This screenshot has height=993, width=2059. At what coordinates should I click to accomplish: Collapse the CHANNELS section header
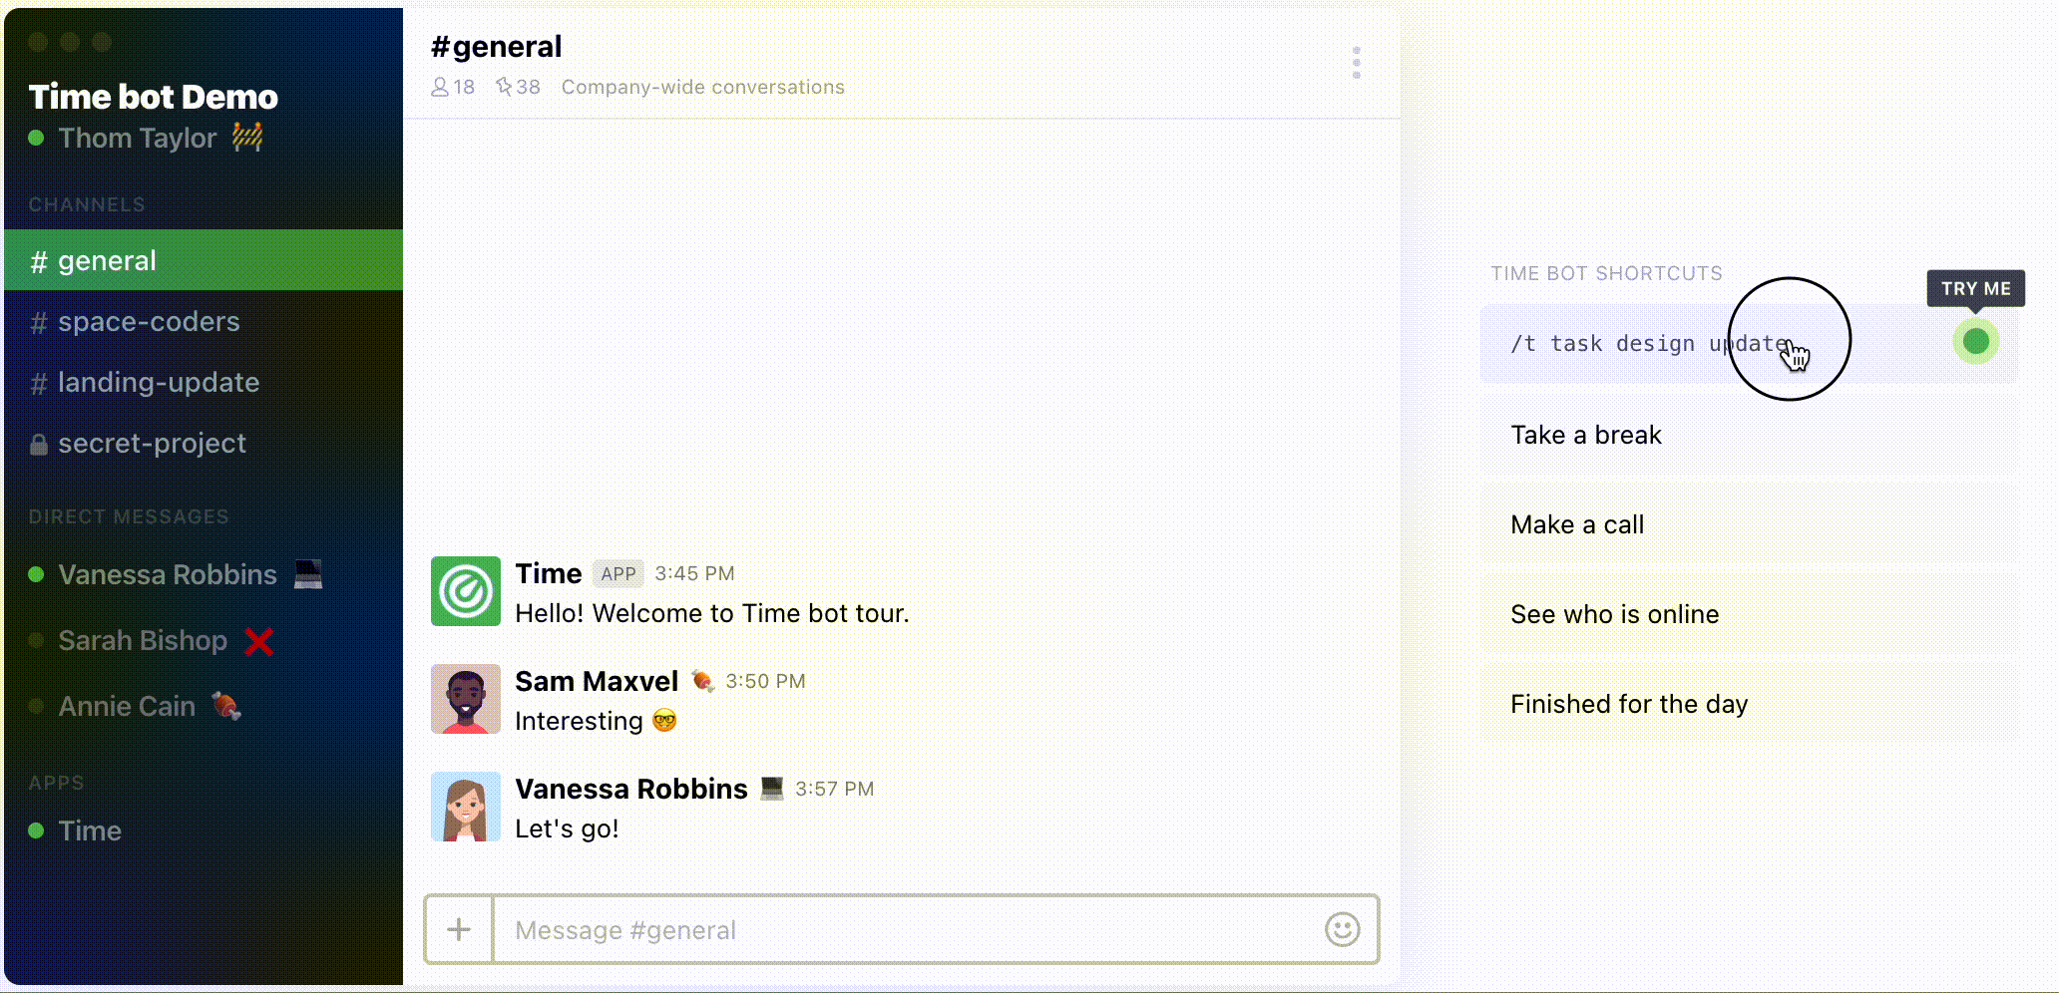pyautogui.click(x=87, y=204)
